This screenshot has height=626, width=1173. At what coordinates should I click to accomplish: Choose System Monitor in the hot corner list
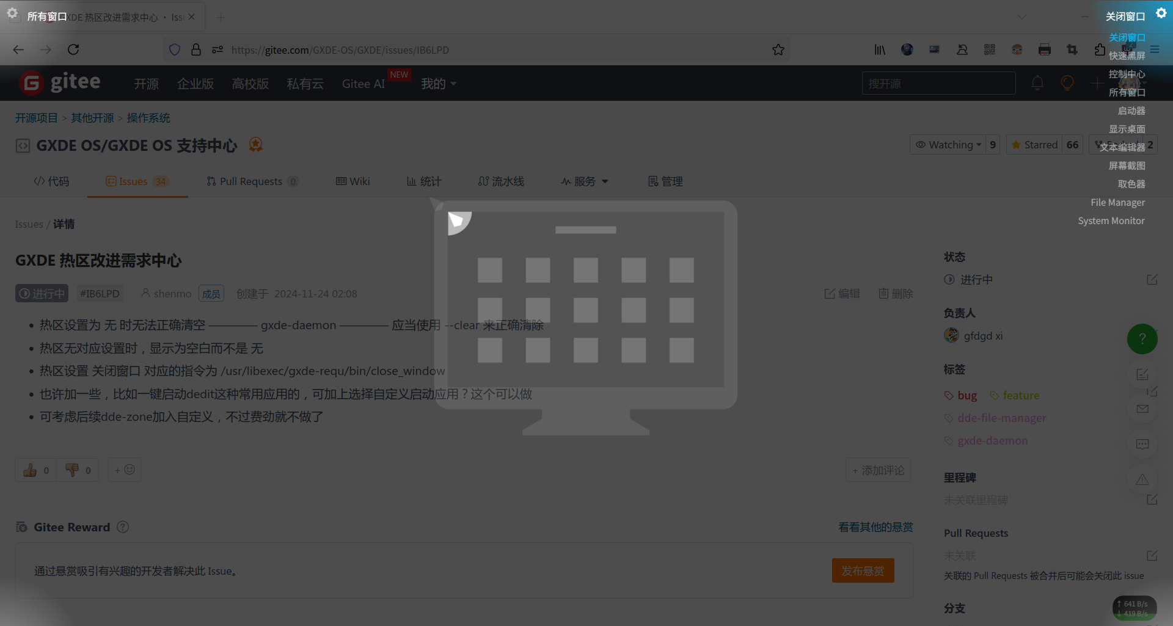[x=1111, y=220]
